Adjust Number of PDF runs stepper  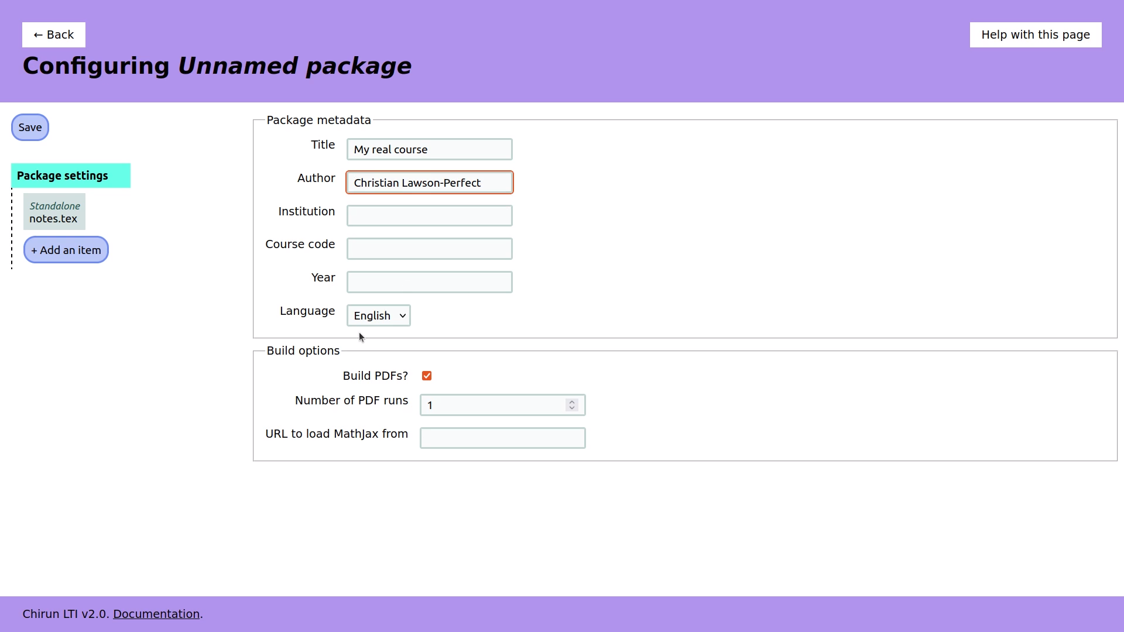(573, 404)
